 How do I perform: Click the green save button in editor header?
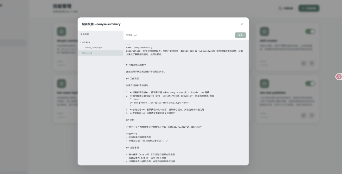click(x=240, y=35)
